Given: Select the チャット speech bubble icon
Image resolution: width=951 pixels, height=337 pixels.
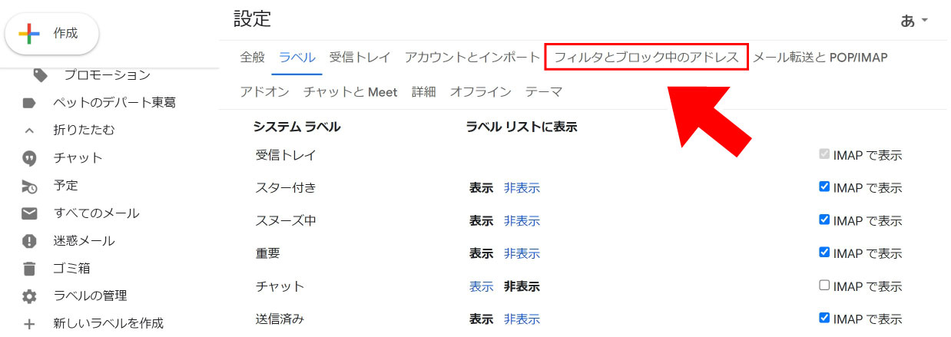Looking at the screenshot, I should click(29, 158).
